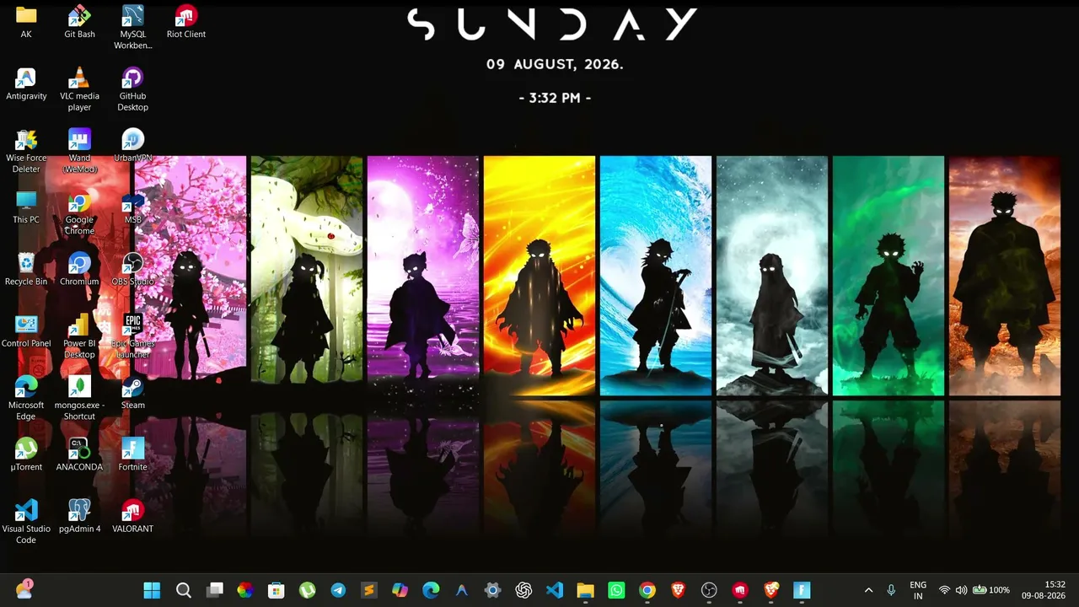Select the UrbanVPN desktop shortcut
1079x607 pixels.
(132, 145)
